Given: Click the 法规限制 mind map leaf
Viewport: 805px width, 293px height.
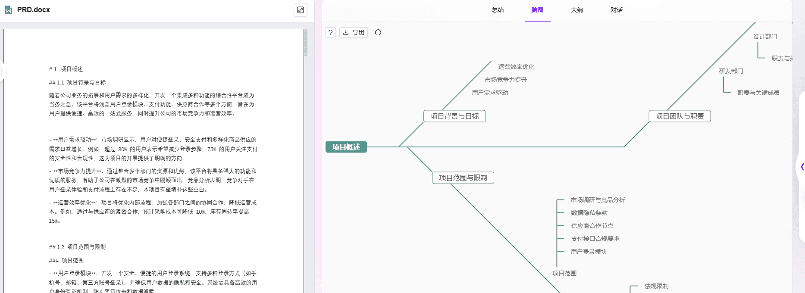Looking at the screenshot, I should pyautogui.click(x=656, y=286).
